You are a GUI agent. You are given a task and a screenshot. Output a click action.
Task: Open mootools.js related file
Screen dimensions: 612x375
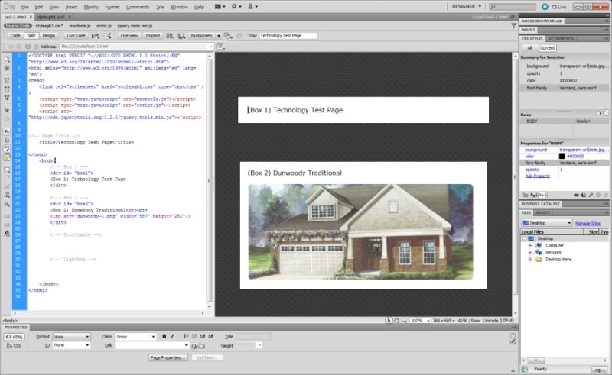tap(80, 26)
